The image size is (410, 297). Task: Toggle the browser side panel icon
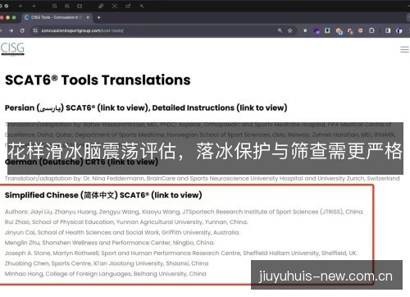tap(388, 30)
